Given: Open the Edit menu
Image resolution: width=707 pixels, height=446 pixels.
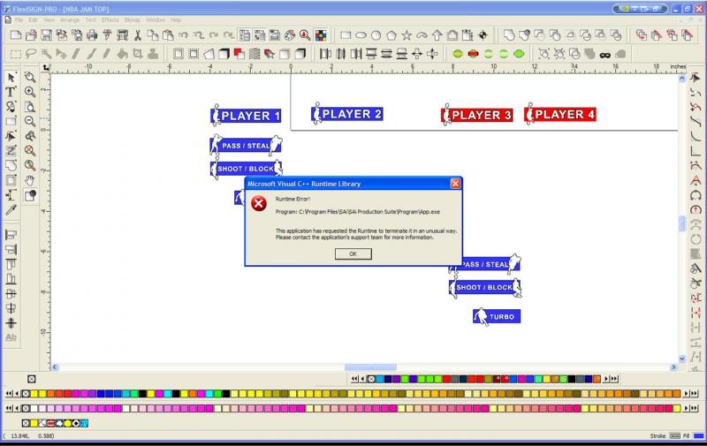Looking at the screenshot, I should click(x=33, y=19).
